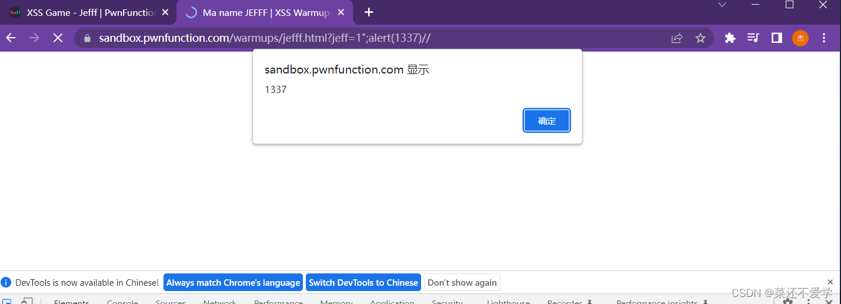Bookmark this page with the star
The image size is (841, 304).
tap(700, 38)
